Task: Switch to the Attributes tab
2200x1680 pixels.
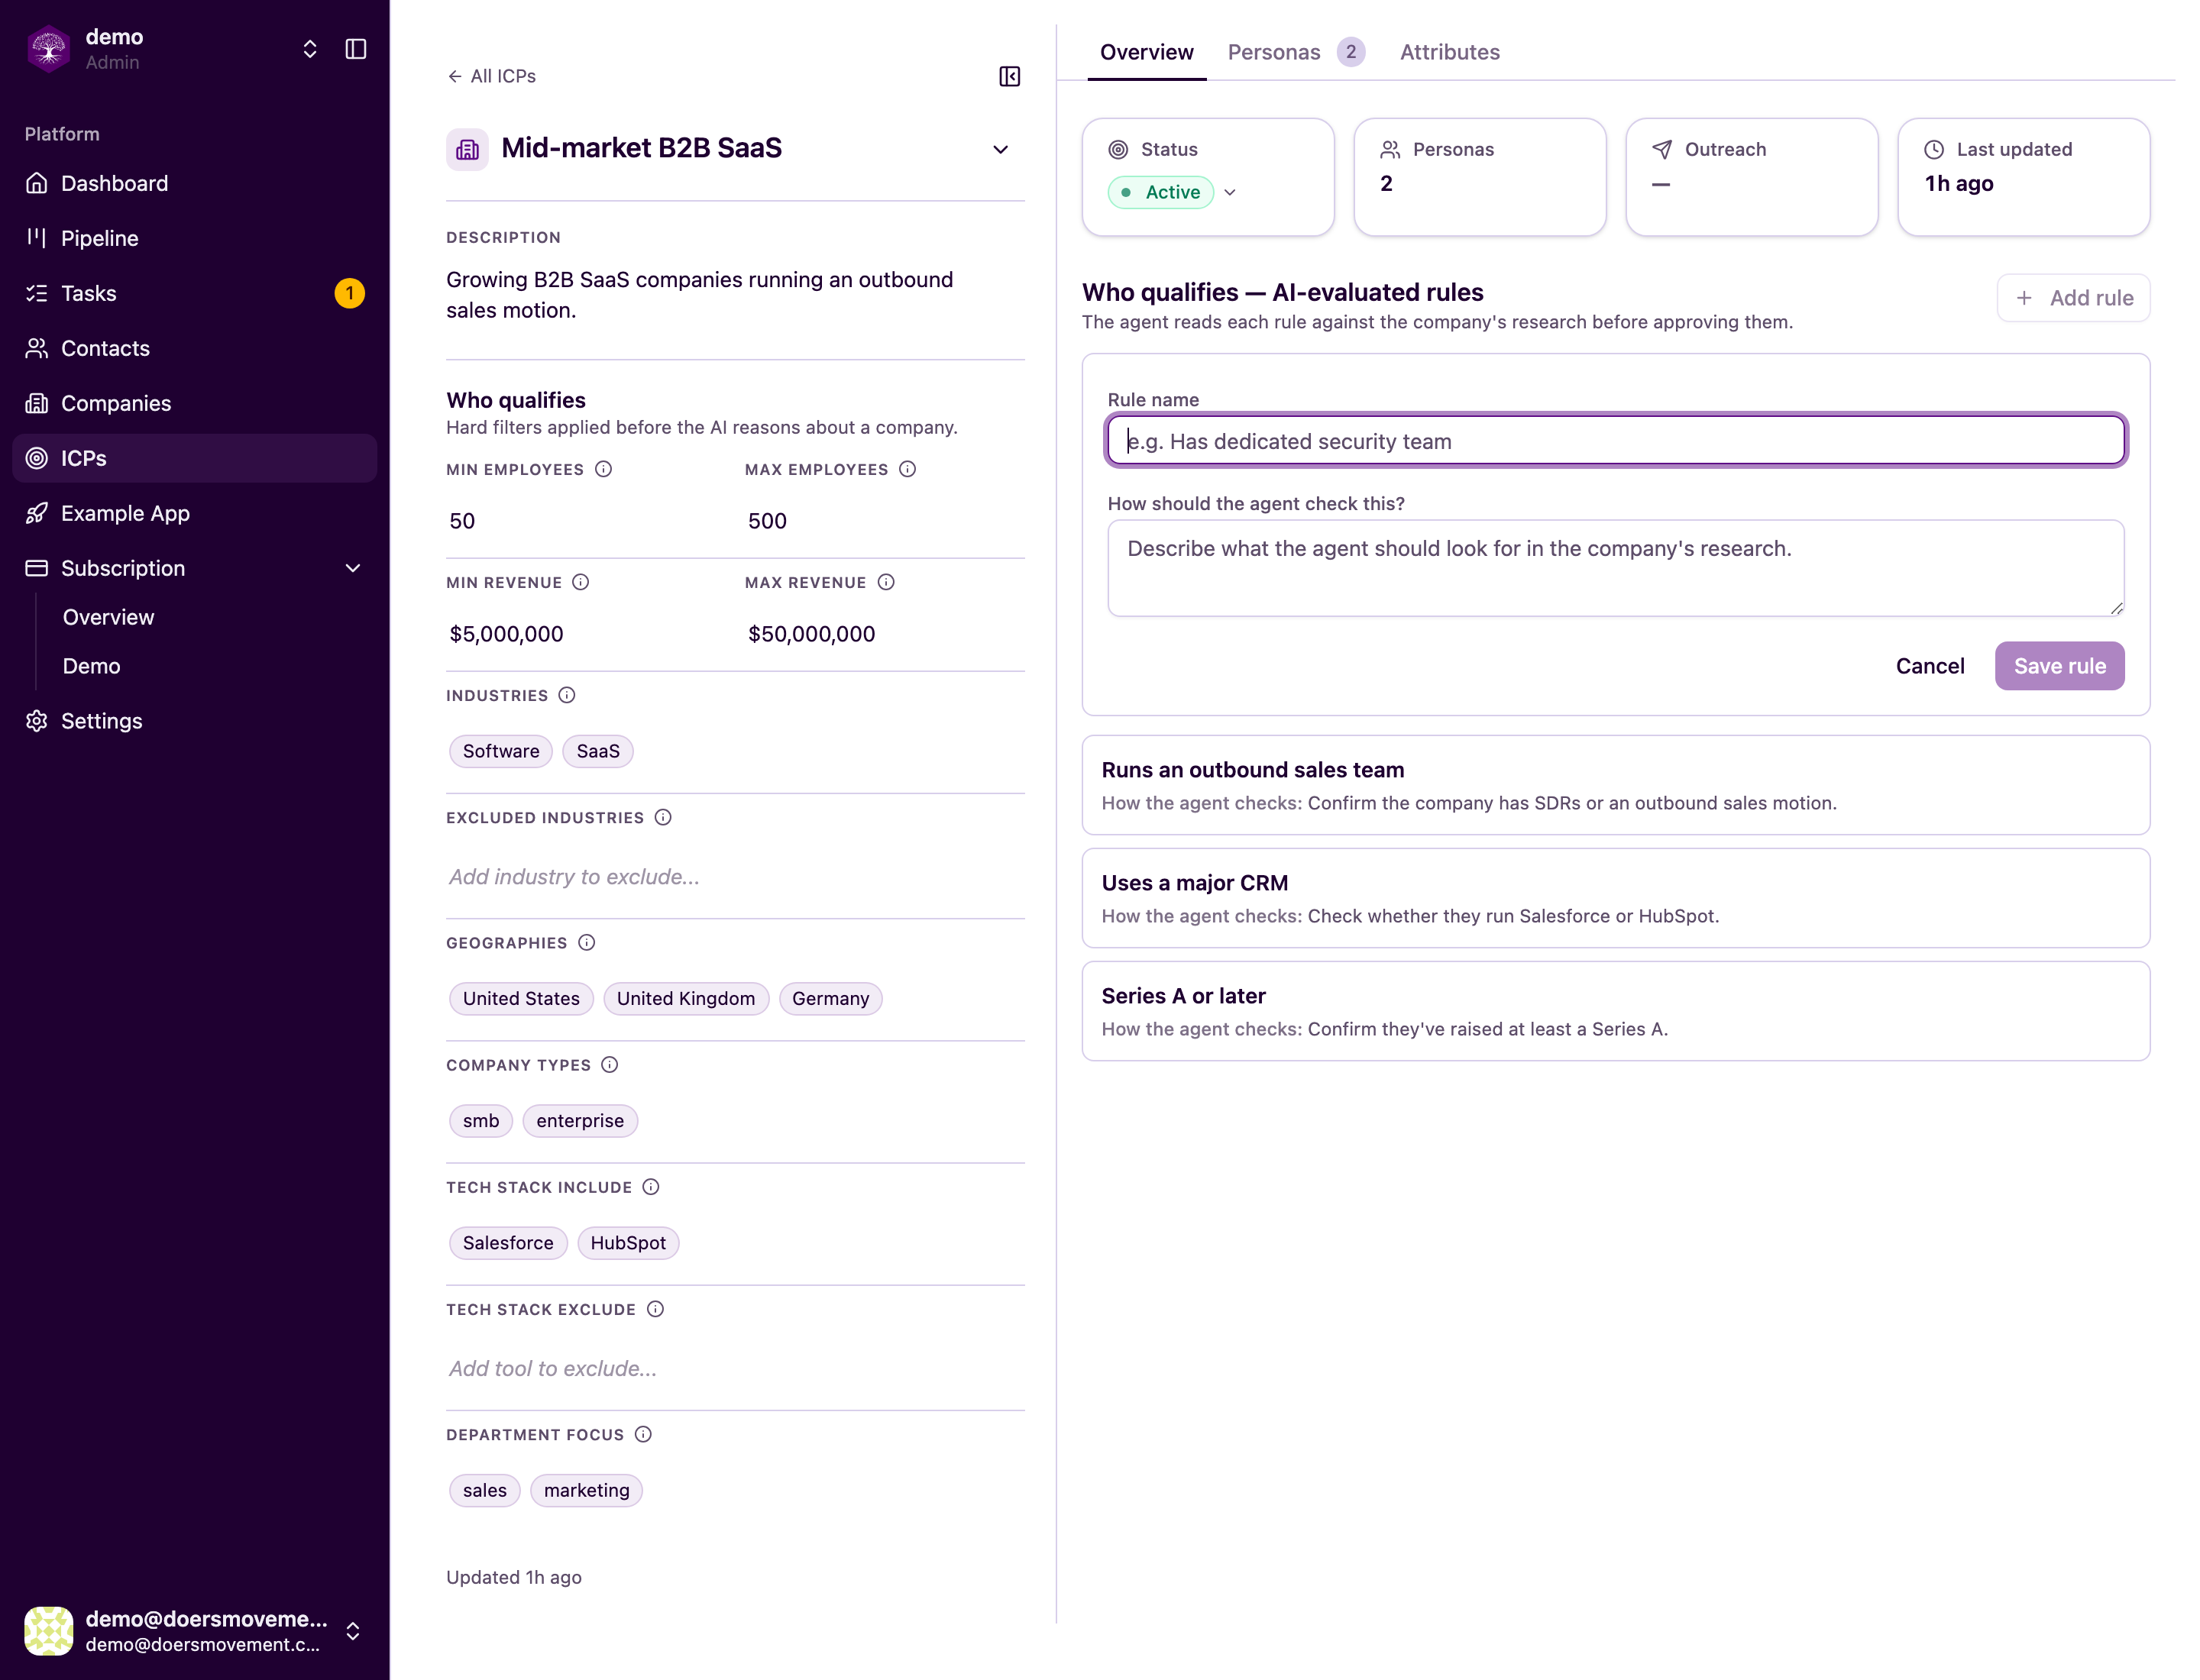Action: [1450, 52]
